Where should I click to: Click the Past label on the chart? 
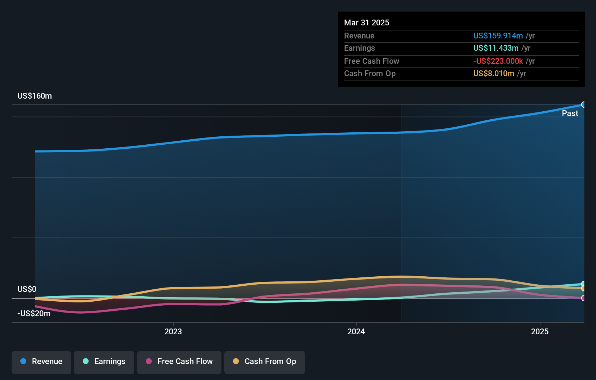click(x=570, y=113)
